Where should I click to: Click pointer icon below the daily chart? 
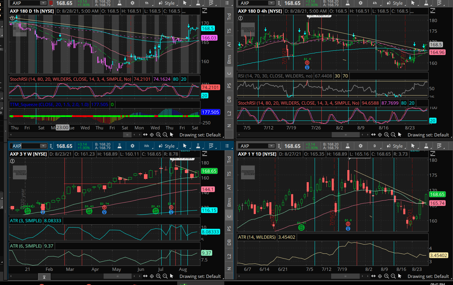[x=400, y=276]
